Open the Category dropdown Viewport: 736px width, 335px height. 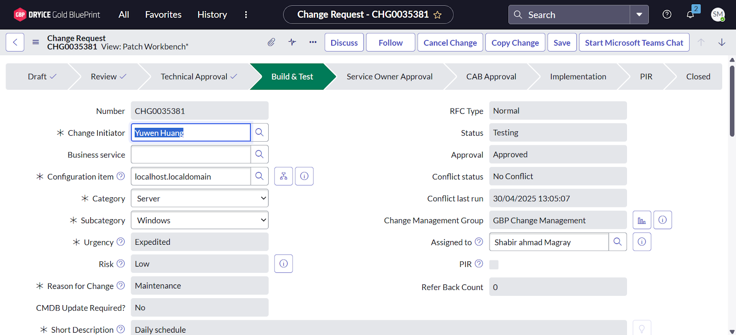tap(200, 198)
